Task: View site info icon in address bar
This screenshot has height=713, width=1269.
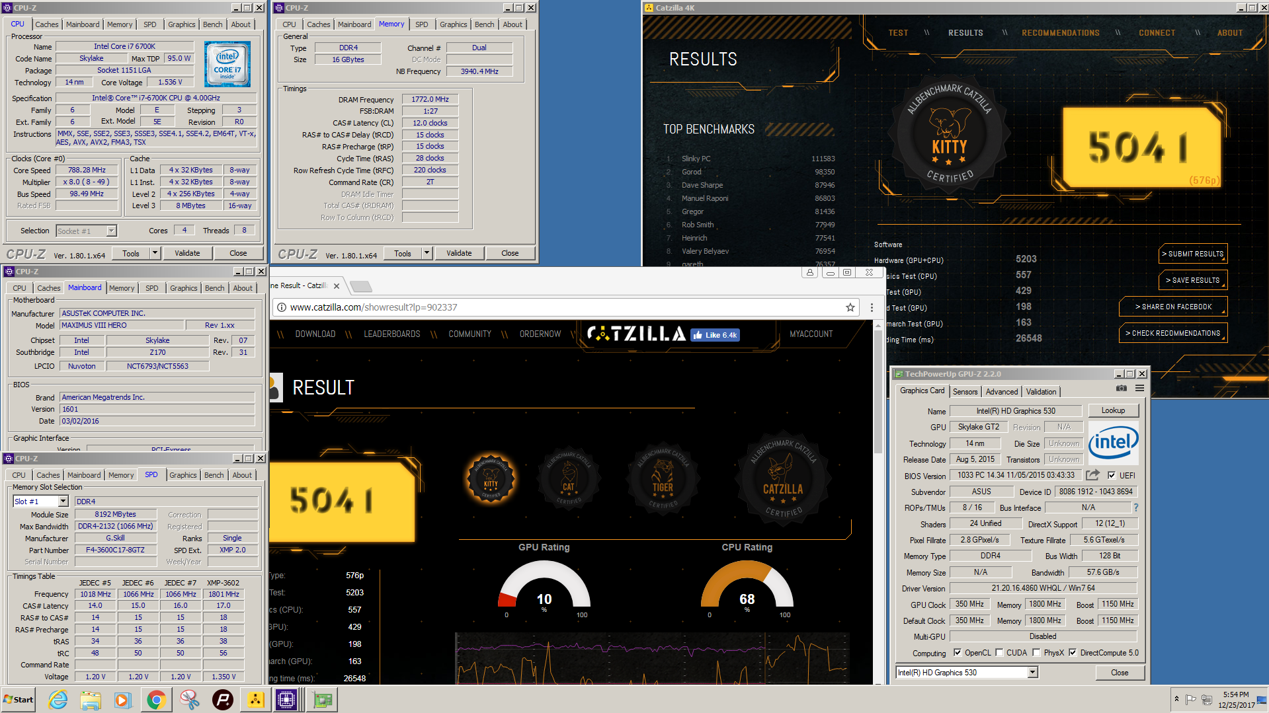Action: click(281, 307)
